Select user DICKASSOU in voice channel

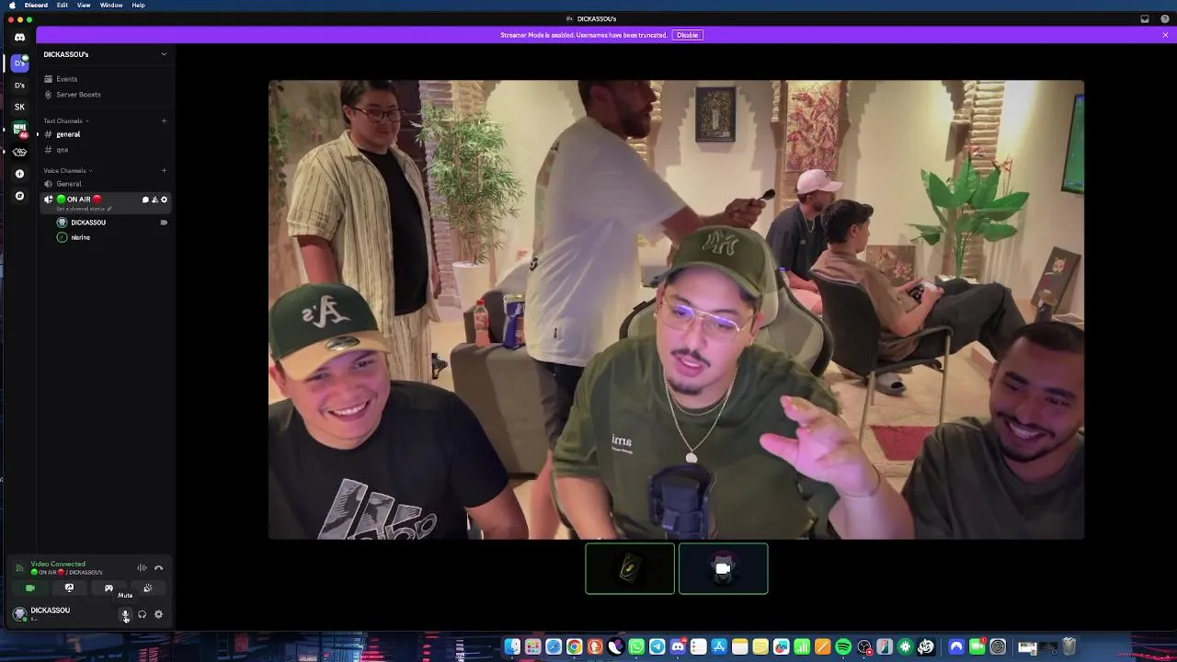pyautogui.click(x=88, y=223)
